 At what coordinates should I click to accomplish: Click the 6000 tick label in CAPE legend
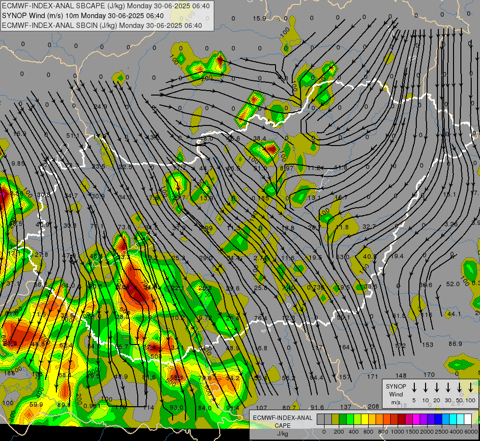point(471,432)
